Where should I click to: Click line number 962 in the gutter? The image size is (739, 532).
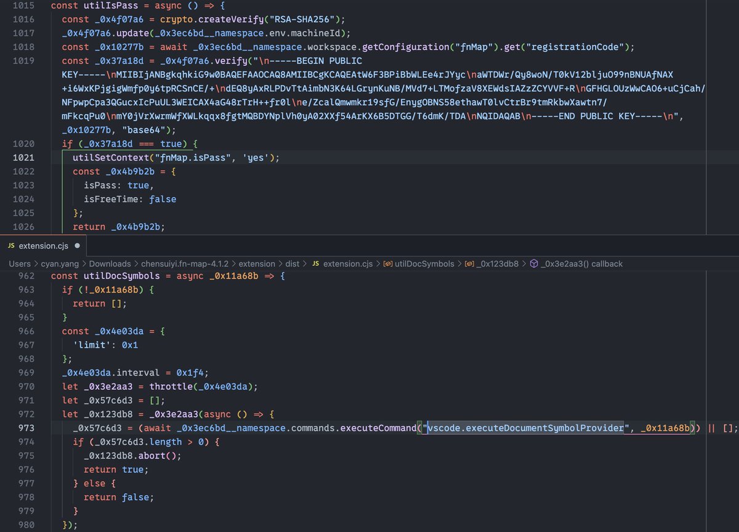point(26,276)
